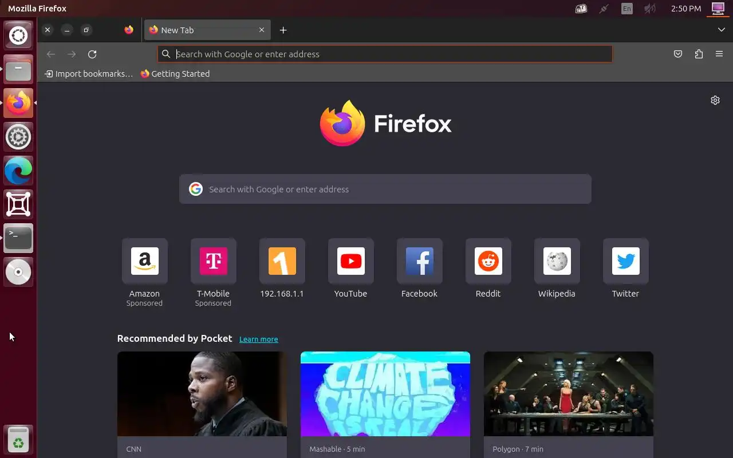Open a new tab with the plus button
Viewport: 733px width, 458px height.
[x=283, y=30]
